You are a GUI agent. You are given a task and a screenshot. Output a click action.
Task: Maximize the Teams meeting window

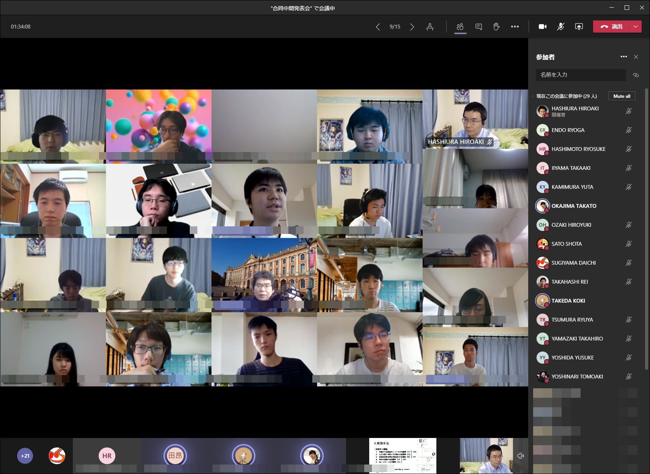626,8
